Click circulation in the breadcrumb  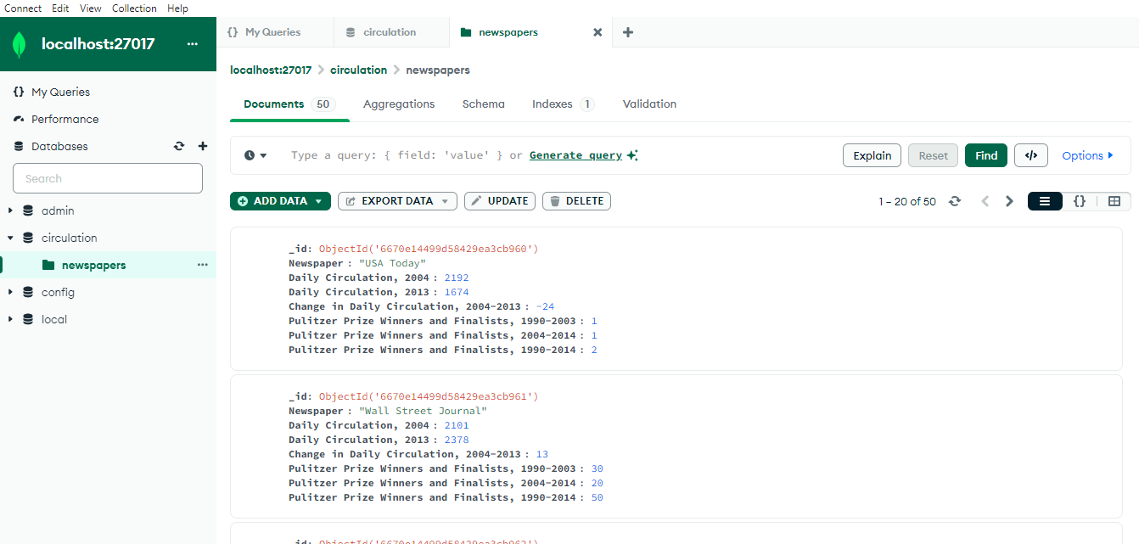tap(358, 70)
